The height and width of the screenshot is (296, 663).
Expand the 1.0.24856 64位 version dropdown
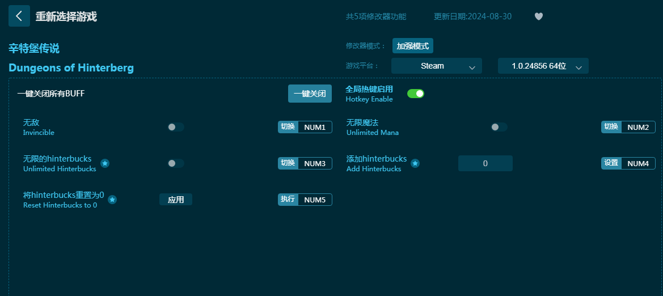543,66
